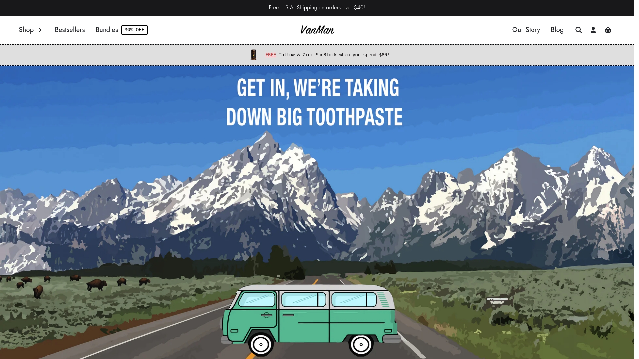Expand the Shop menu chevron
639x359 pixels.
40,30
